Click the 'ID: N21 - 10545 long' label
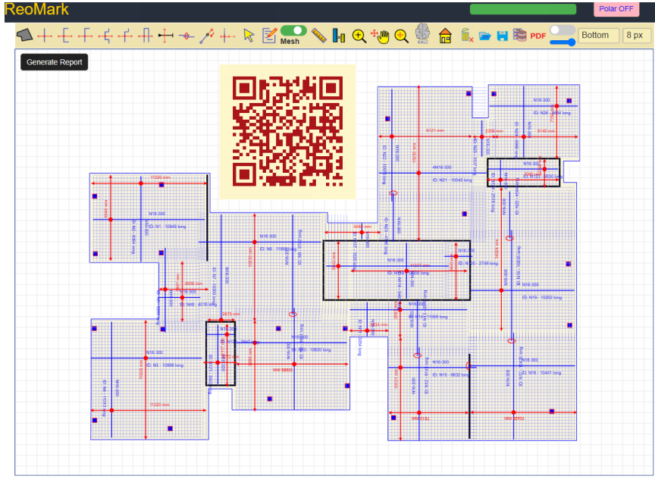Screen dimensions: 655x479 coord(453,180)
